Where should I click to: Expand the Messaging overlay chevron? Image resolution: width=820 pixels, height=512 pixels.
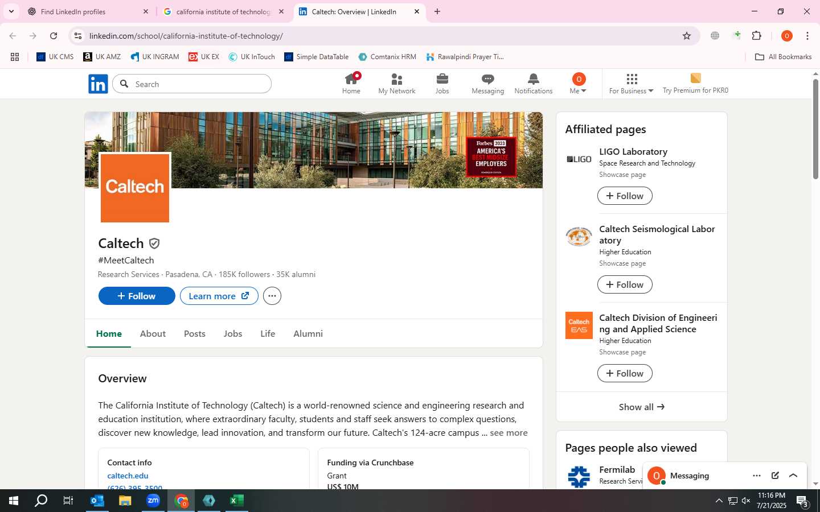tap(793, 476)
